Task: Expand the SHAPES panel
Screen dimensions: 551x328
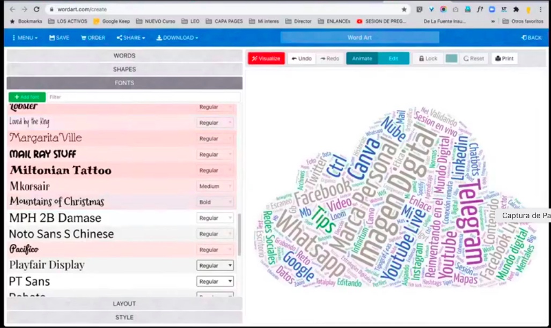Action: pyautogui.click(x=124, y=69)
